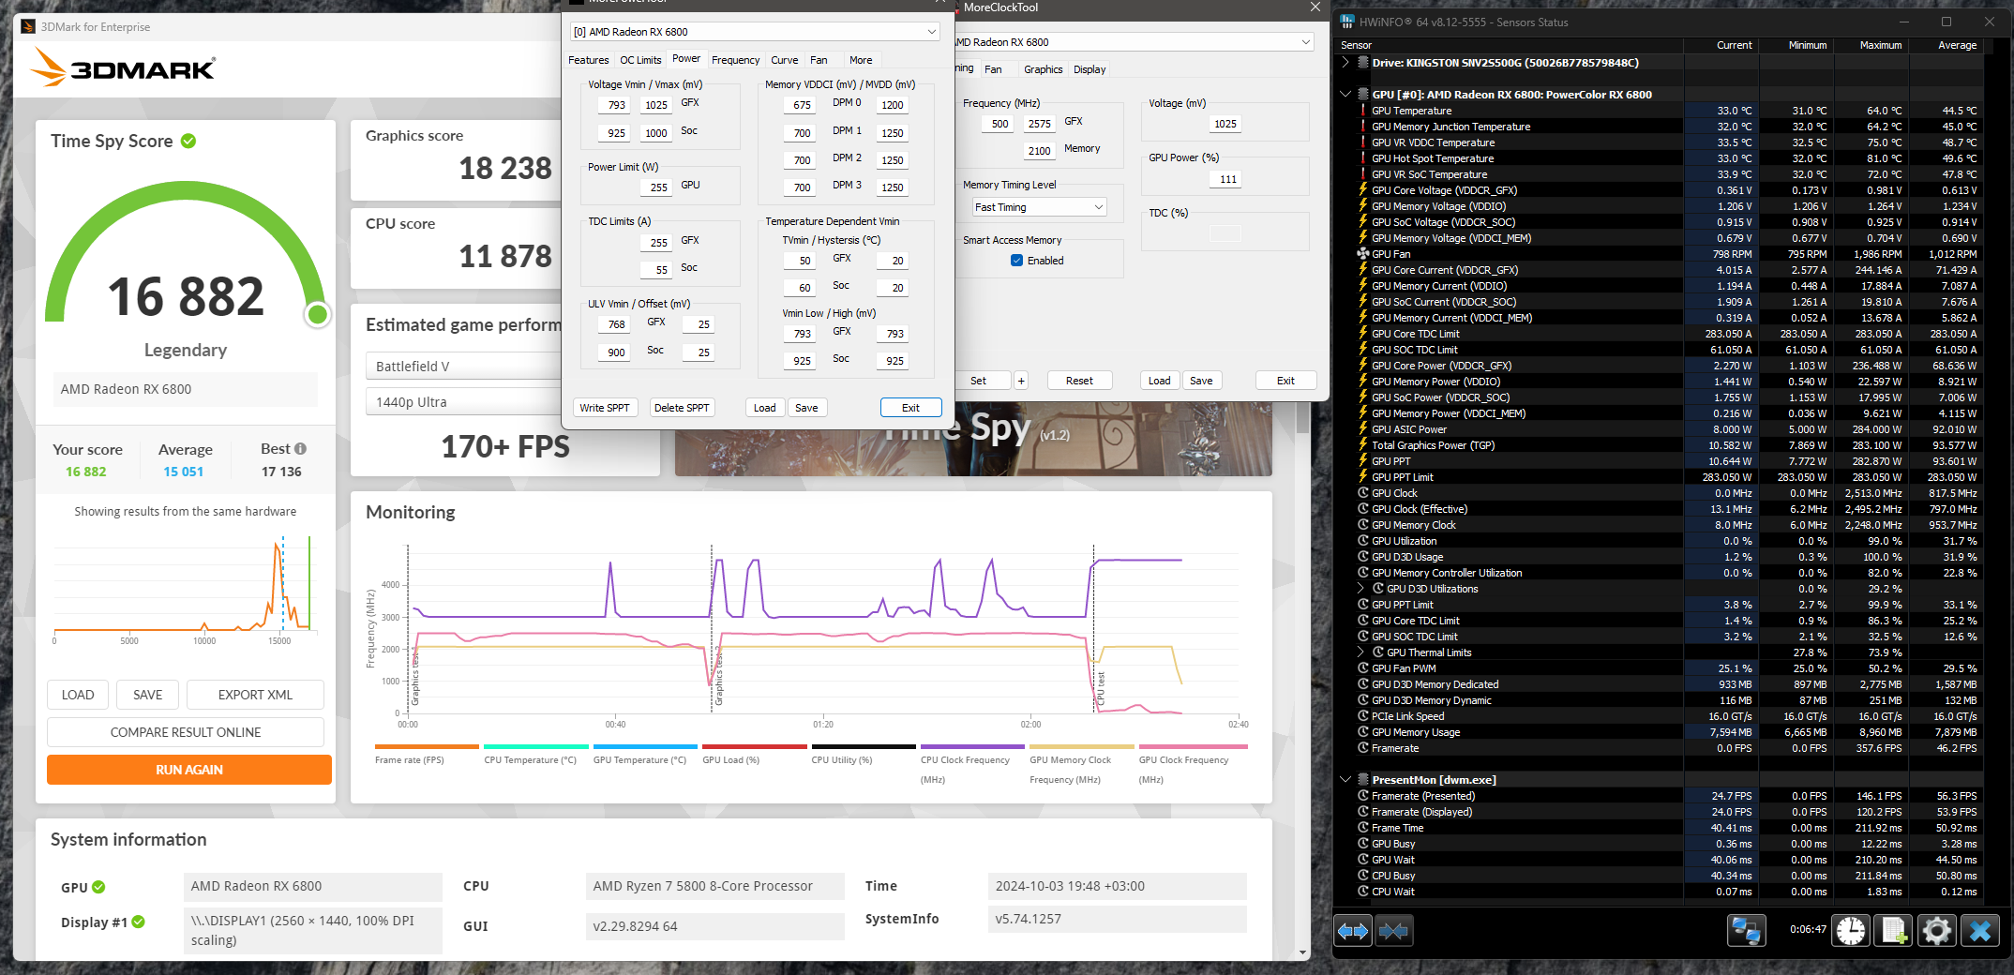Click the KINGSTON drive icon in HWiNFO
Viewport: 2014px width, 975px height.
(1363, 63)
